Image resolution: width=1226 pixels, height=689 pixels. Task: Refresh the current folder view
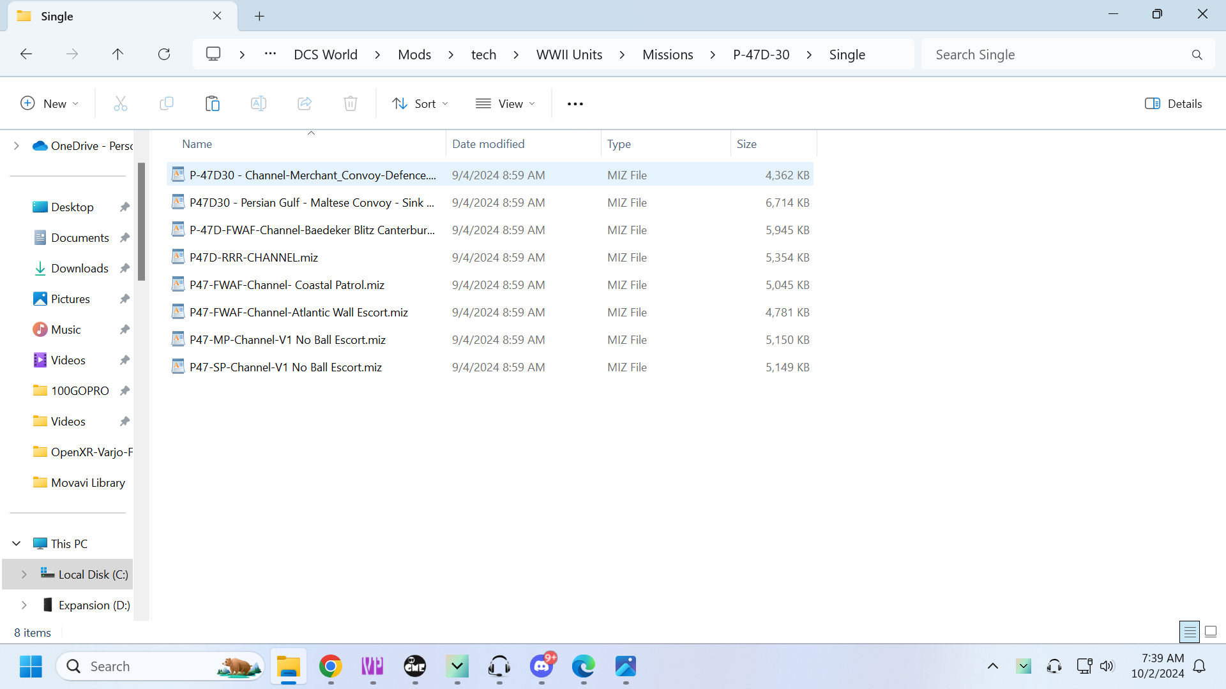[x=164, y=54]
